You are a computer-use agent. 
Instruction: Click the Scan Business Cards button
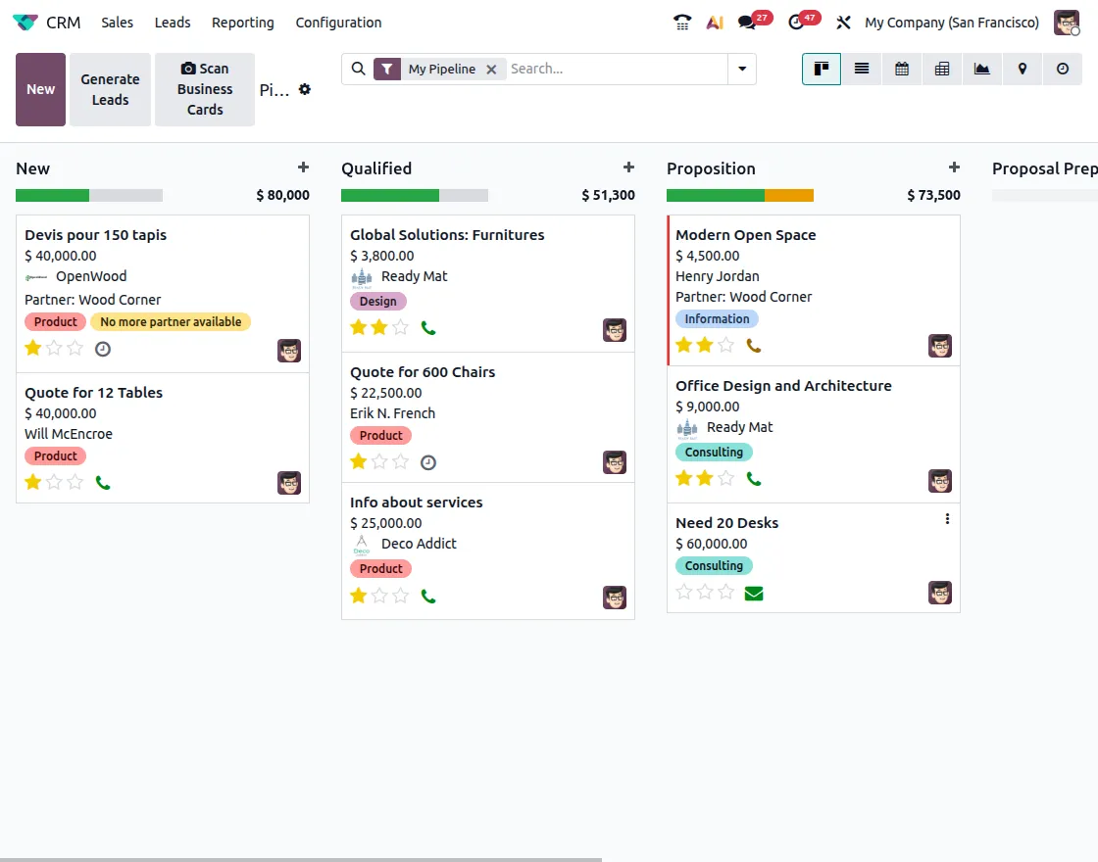click(204, 89)
